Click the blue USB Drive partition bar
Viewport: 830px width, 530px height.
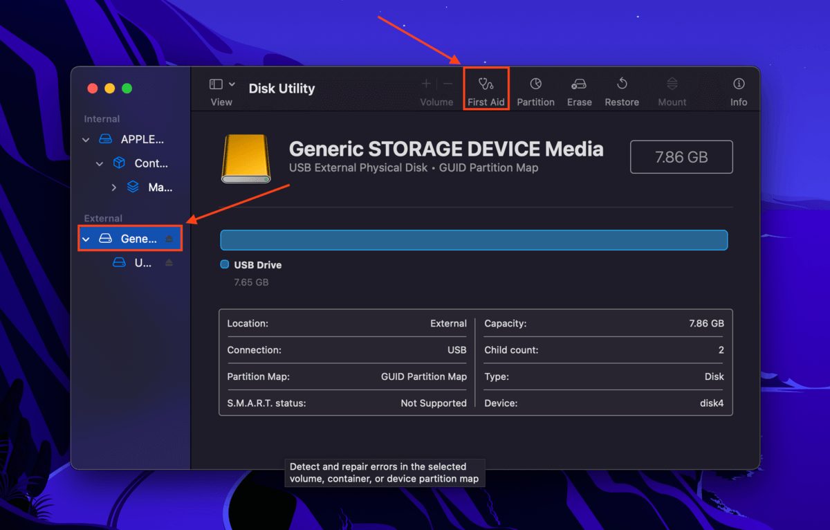[x=474, y=240]
